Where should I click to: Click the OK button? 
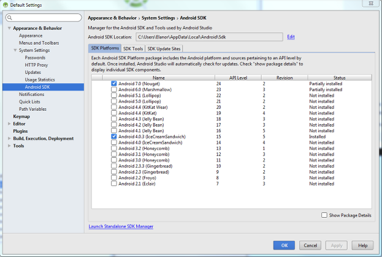pos(284,245)
